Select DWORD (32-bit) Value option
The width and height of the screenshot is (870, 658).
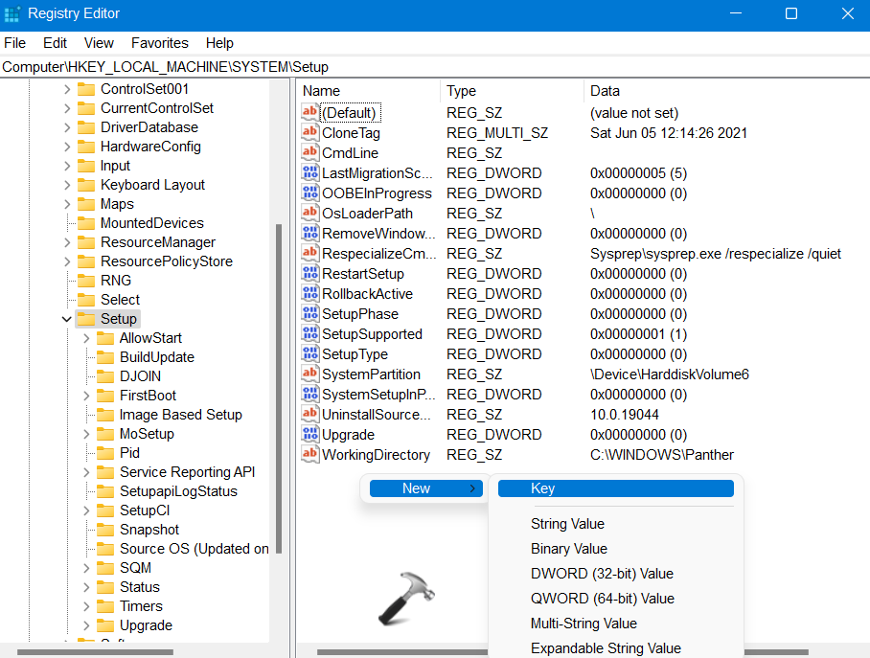pyautogui.click(x=602, y=574)
